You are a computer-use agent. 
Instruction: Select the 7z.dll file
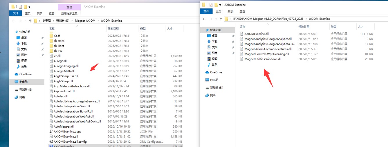coord(57,56)
